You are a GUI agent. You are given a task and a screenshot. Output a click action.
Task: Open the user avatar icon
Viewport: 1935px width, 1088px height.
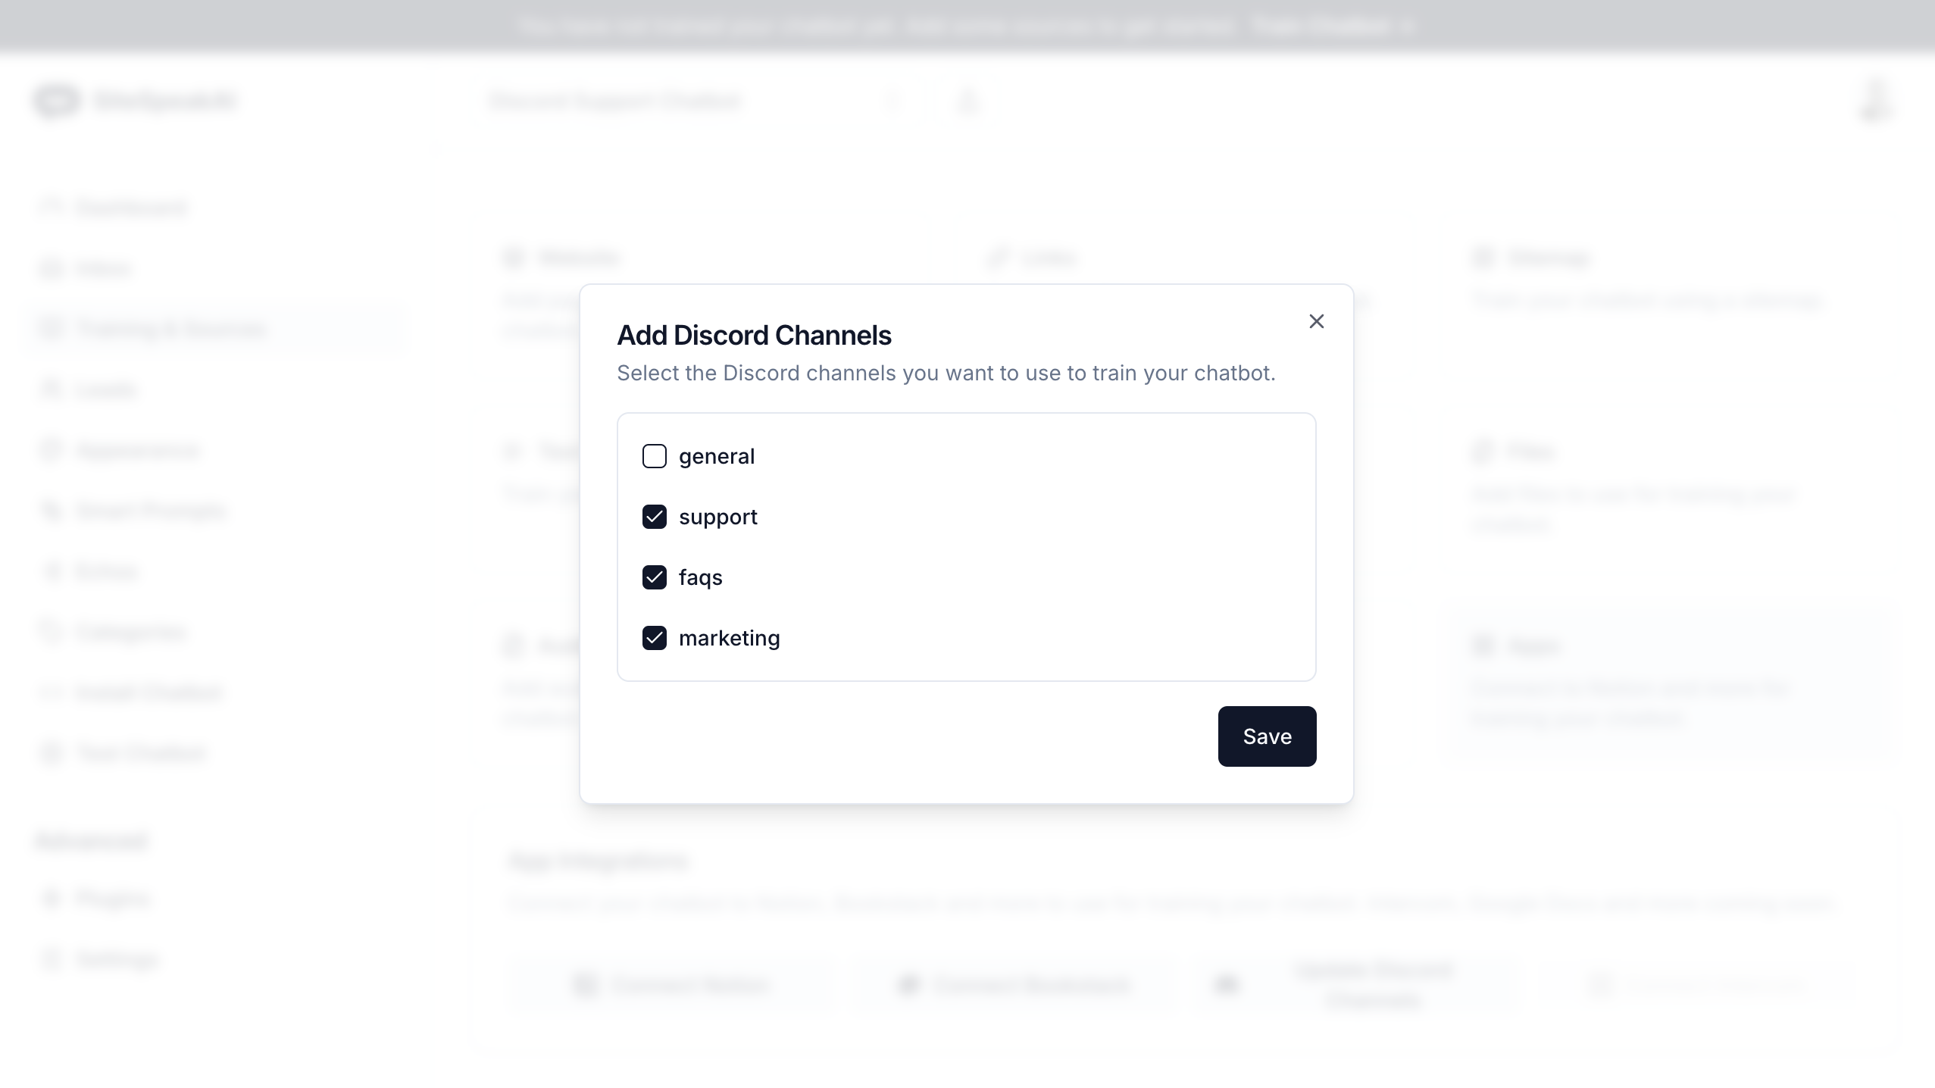pyautogui.click(x=1876, y=101)
